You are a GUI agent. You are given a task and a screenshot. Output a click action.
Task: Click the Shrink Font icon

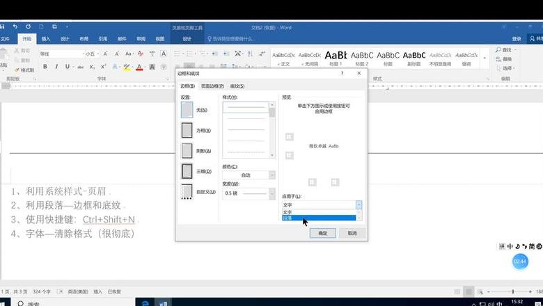click(x=117, y=54)
